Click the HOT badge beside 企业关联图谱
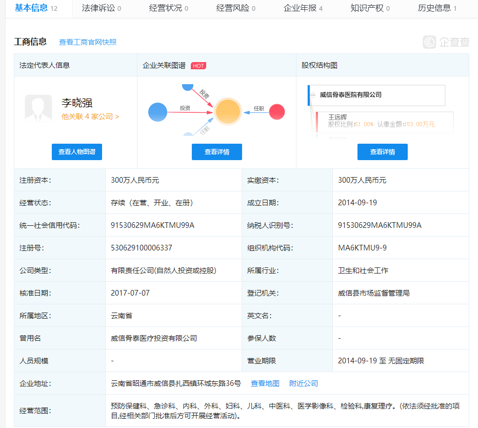The height and width of the screenshot is (428, 478). coord(198,66)
